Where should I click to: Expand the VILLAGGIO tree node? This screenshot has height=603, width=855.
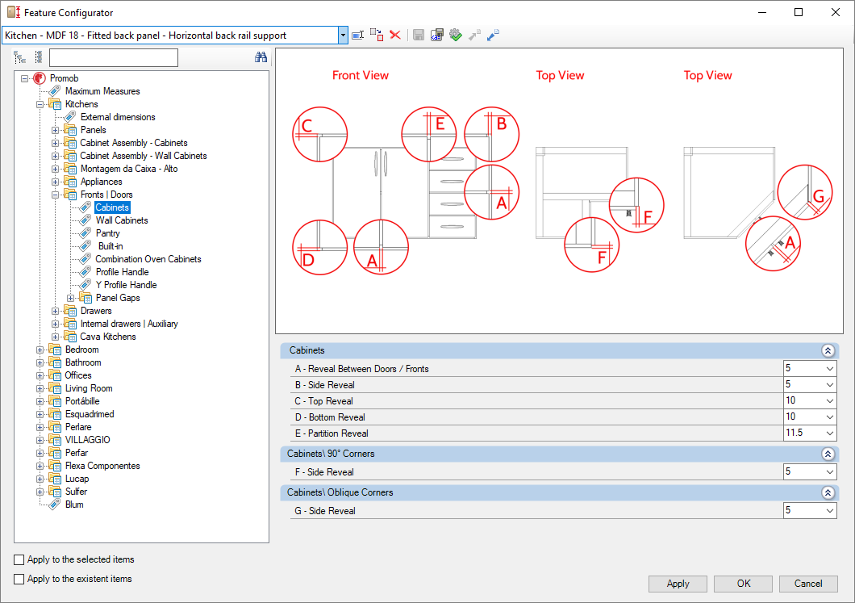(x=40, y=441)
